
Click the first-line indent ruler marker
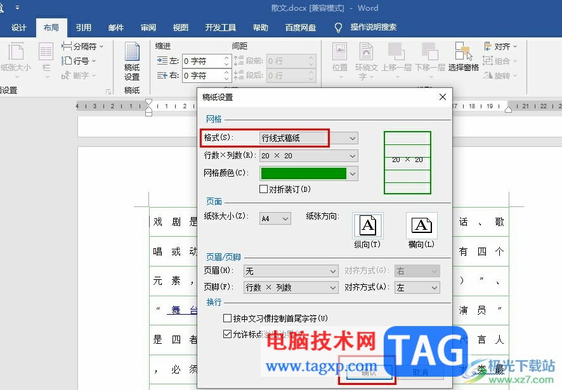(148, 101)
